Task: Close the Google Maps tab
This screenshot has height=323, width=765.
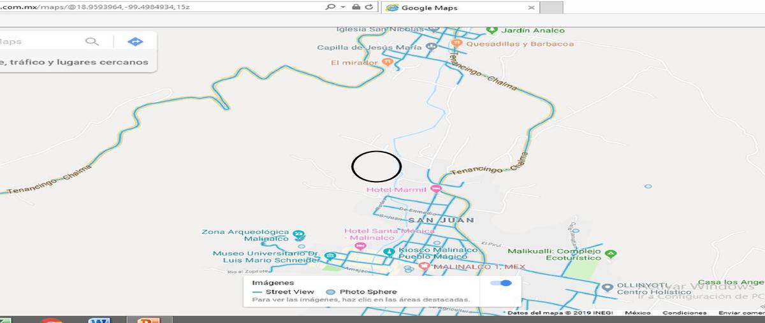Action: (532, 8)
